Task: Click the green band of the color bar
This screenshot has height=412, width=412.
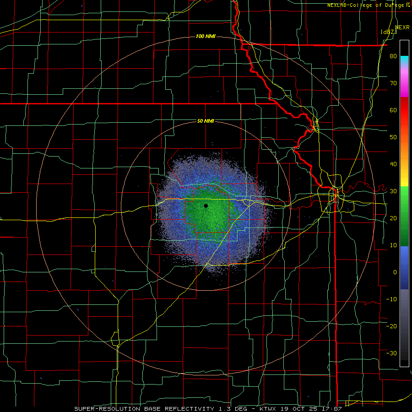Action: [404, 216]
